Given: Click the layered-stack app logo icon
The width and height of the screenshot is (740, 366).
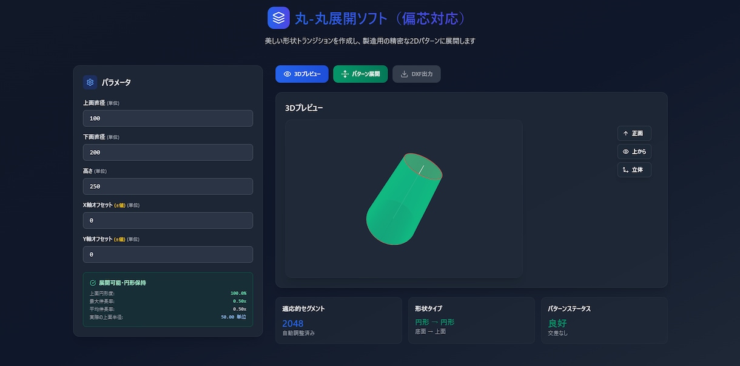Looking at the screenshot, I should (x=278, y=18).
